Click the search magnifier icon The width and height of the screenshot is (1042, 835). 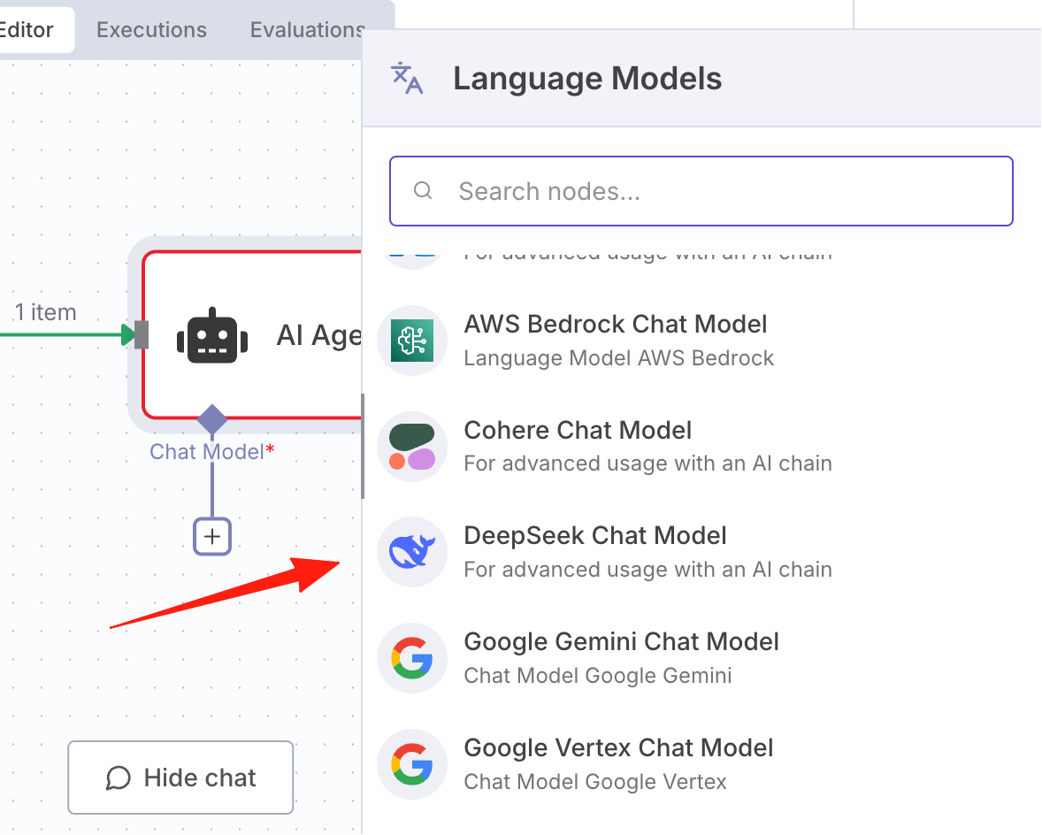423,191
